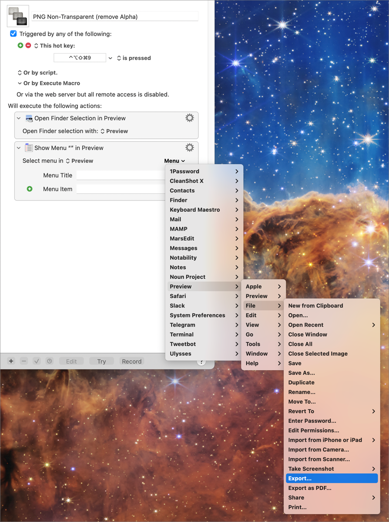Open the 'This hot key' trigger type dropdown
This screenshot has height=522, width=389.
(x=36, y=46)
